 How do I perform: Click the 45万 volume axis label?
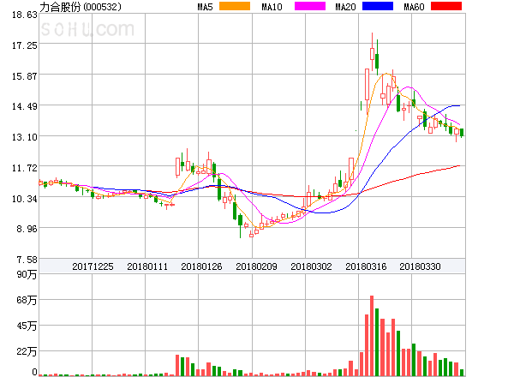click(x=27, y=326)
